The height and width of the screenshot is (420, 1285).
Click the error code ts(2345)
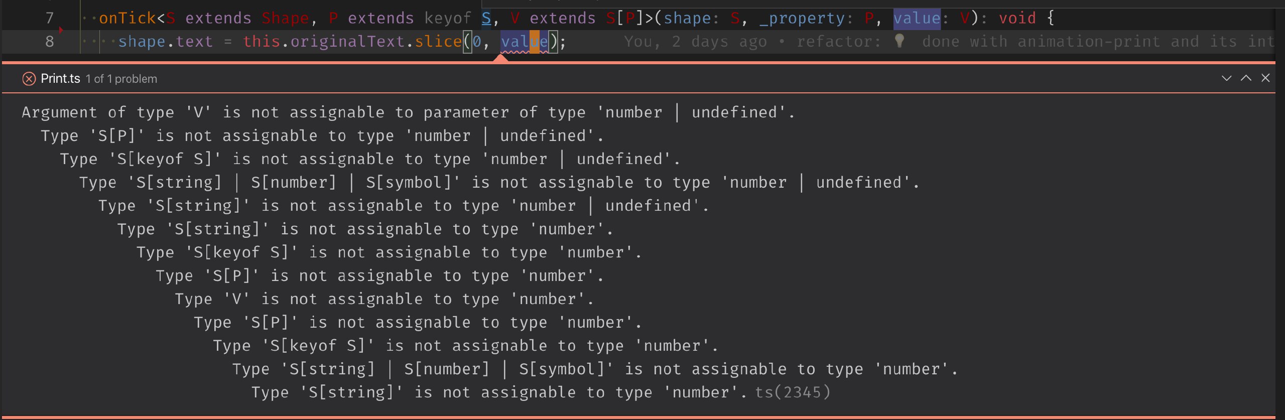tap(793, 392)
